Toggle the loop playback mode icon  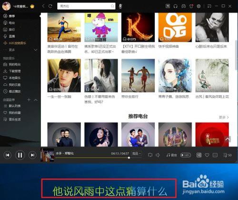pos(150,155)
